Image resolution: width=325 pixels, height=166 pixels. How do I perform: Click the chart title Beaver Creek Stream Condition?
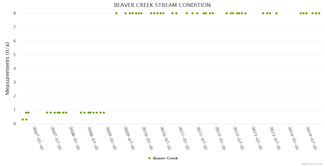[x=162, y=5]
